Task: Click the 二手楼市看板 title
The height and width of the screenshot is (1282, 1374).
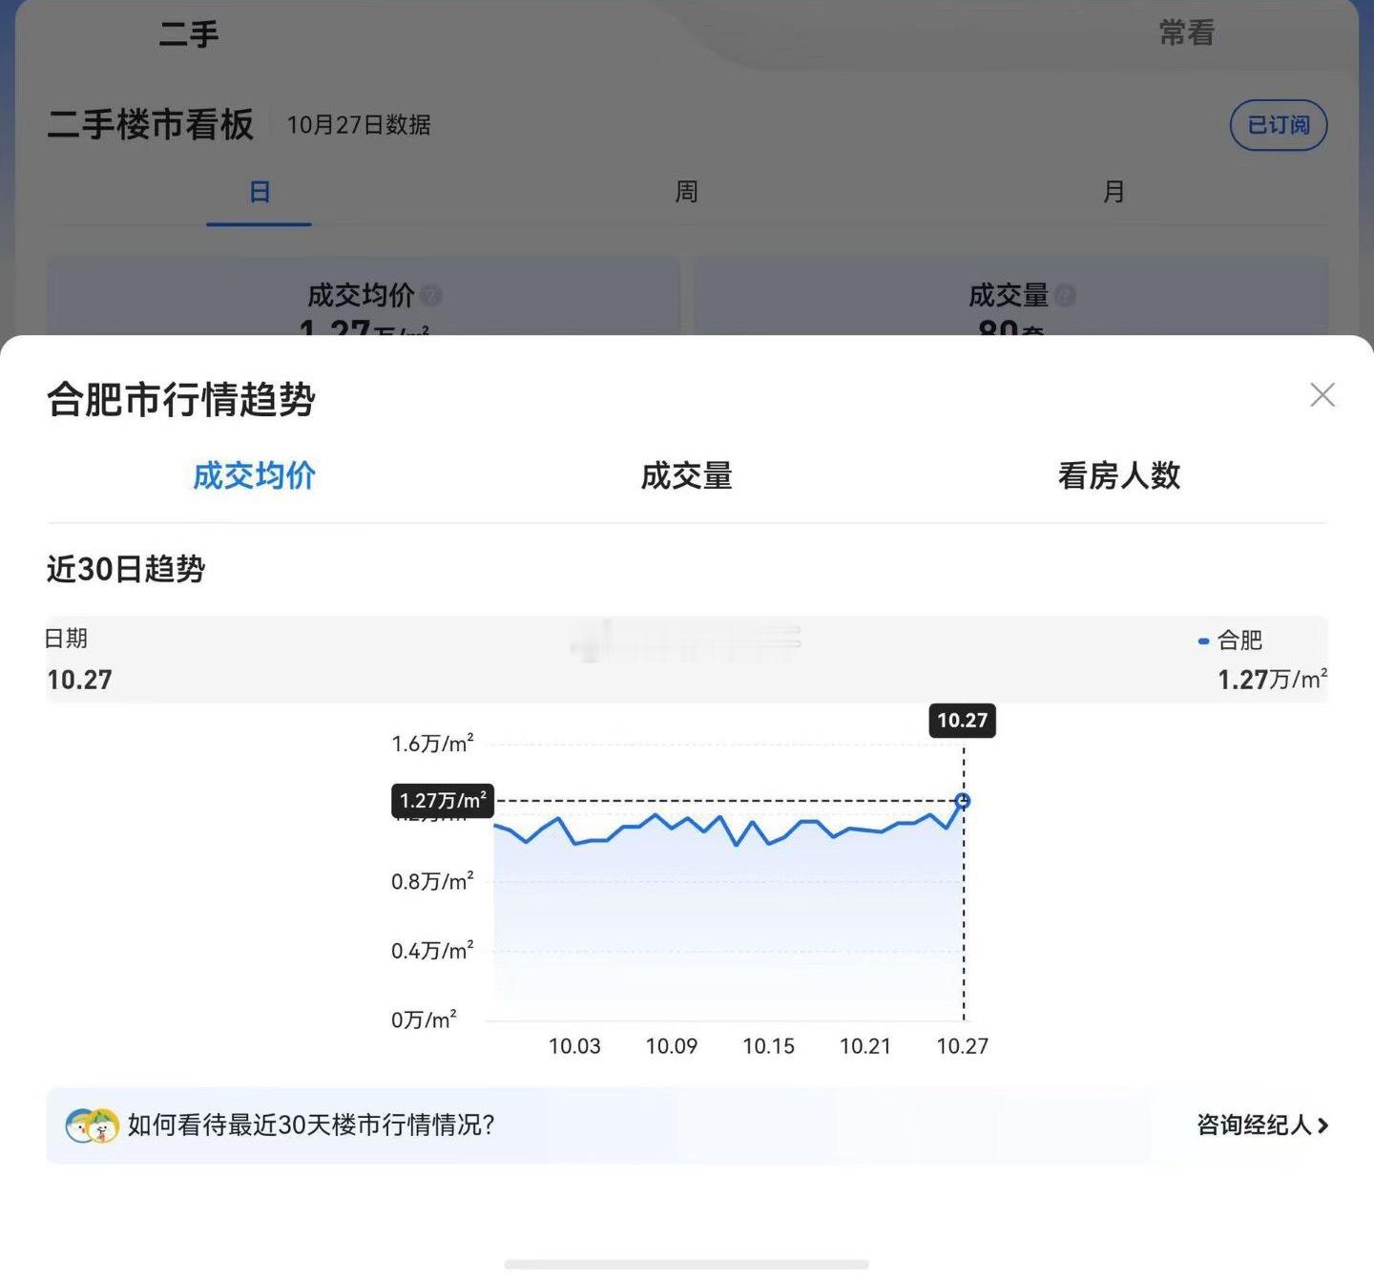Action: click(151, 125)
